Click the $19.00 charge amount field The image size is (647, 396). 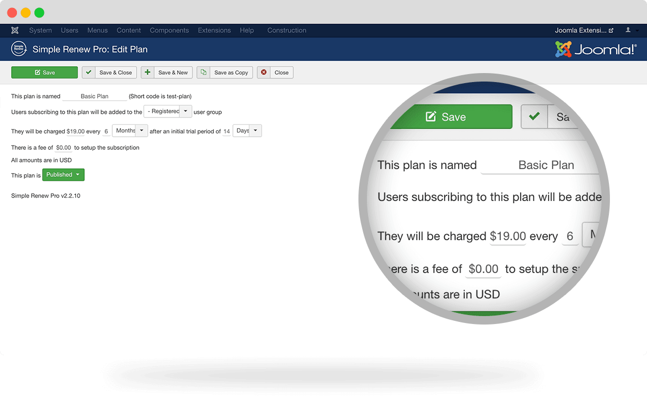[76, 131]
